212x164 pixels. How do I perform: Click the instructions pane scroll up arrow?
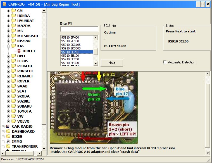(208, 74)
